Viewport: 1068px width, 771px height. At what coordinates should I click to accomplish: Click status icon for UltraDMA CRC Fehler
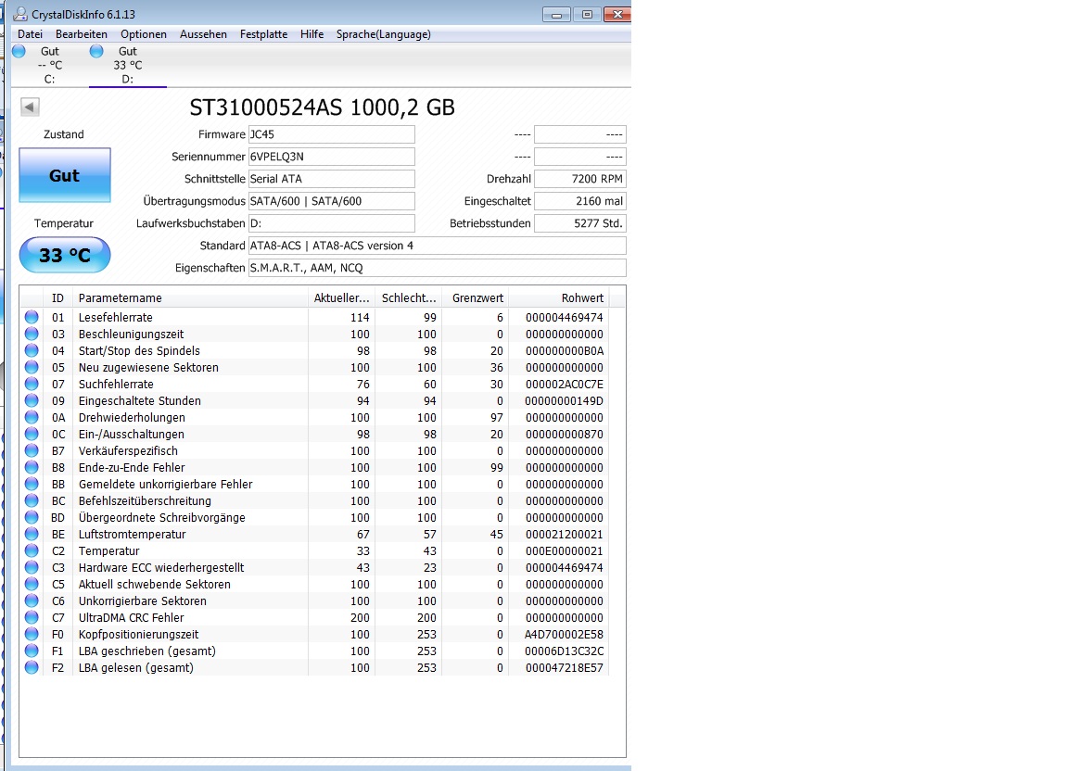[x=32, y=617]
